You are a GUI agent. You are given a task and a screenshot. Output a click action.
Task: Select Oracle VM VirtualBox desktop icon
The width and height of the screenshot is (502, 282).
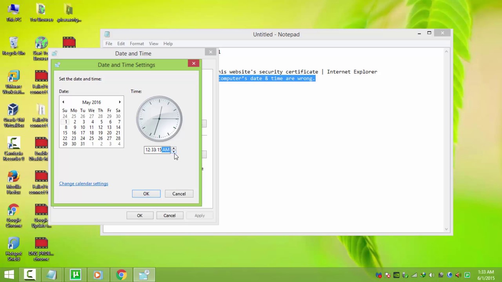click(x=14, y=116)
